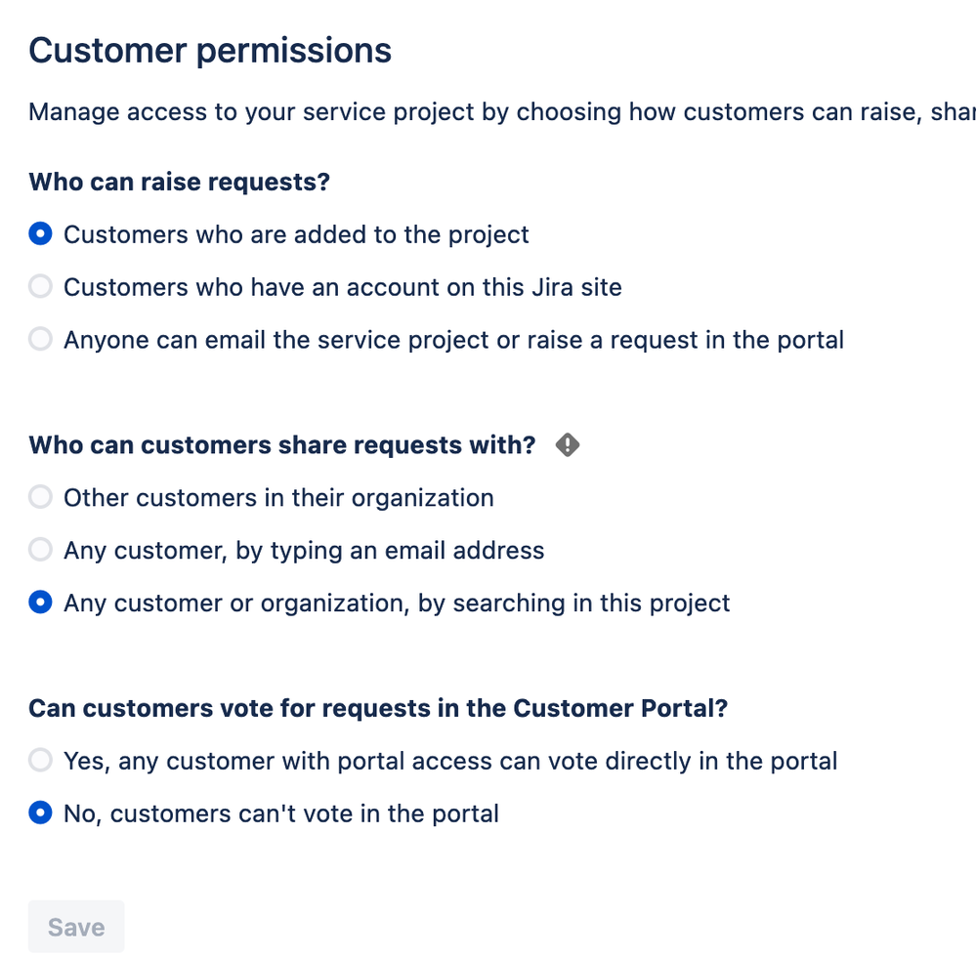Screen dimensions: 976x958
Task: Select 'Any customer or organization, by searching' radio
Action: pyautogui.click(x=40, y=604)
